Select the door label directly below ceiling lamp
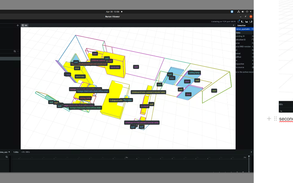The image size is (293, 183). coord(187,82)
